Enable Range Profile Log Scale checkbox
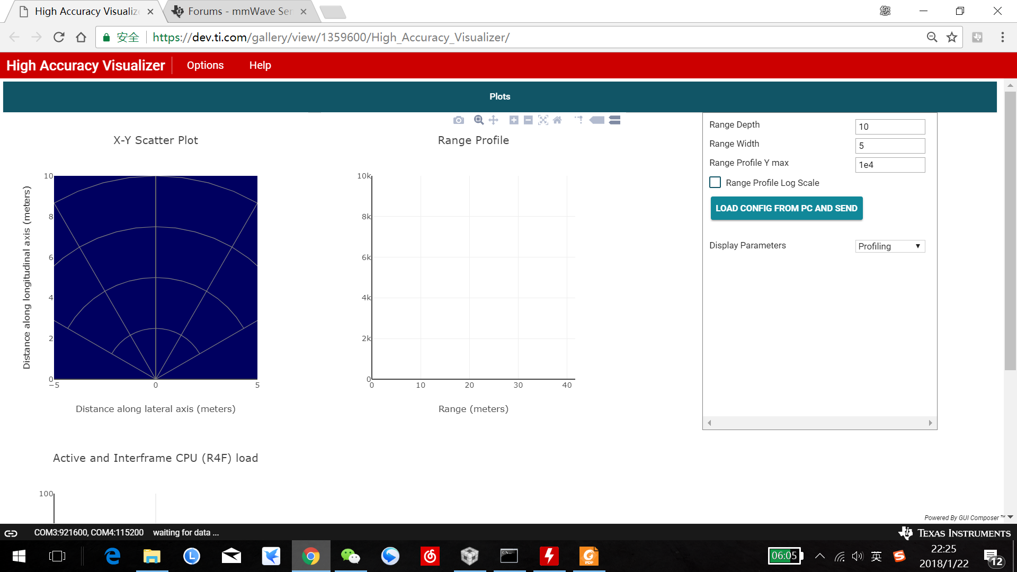Screen dimensions: 1017x572 coord(715,182)
